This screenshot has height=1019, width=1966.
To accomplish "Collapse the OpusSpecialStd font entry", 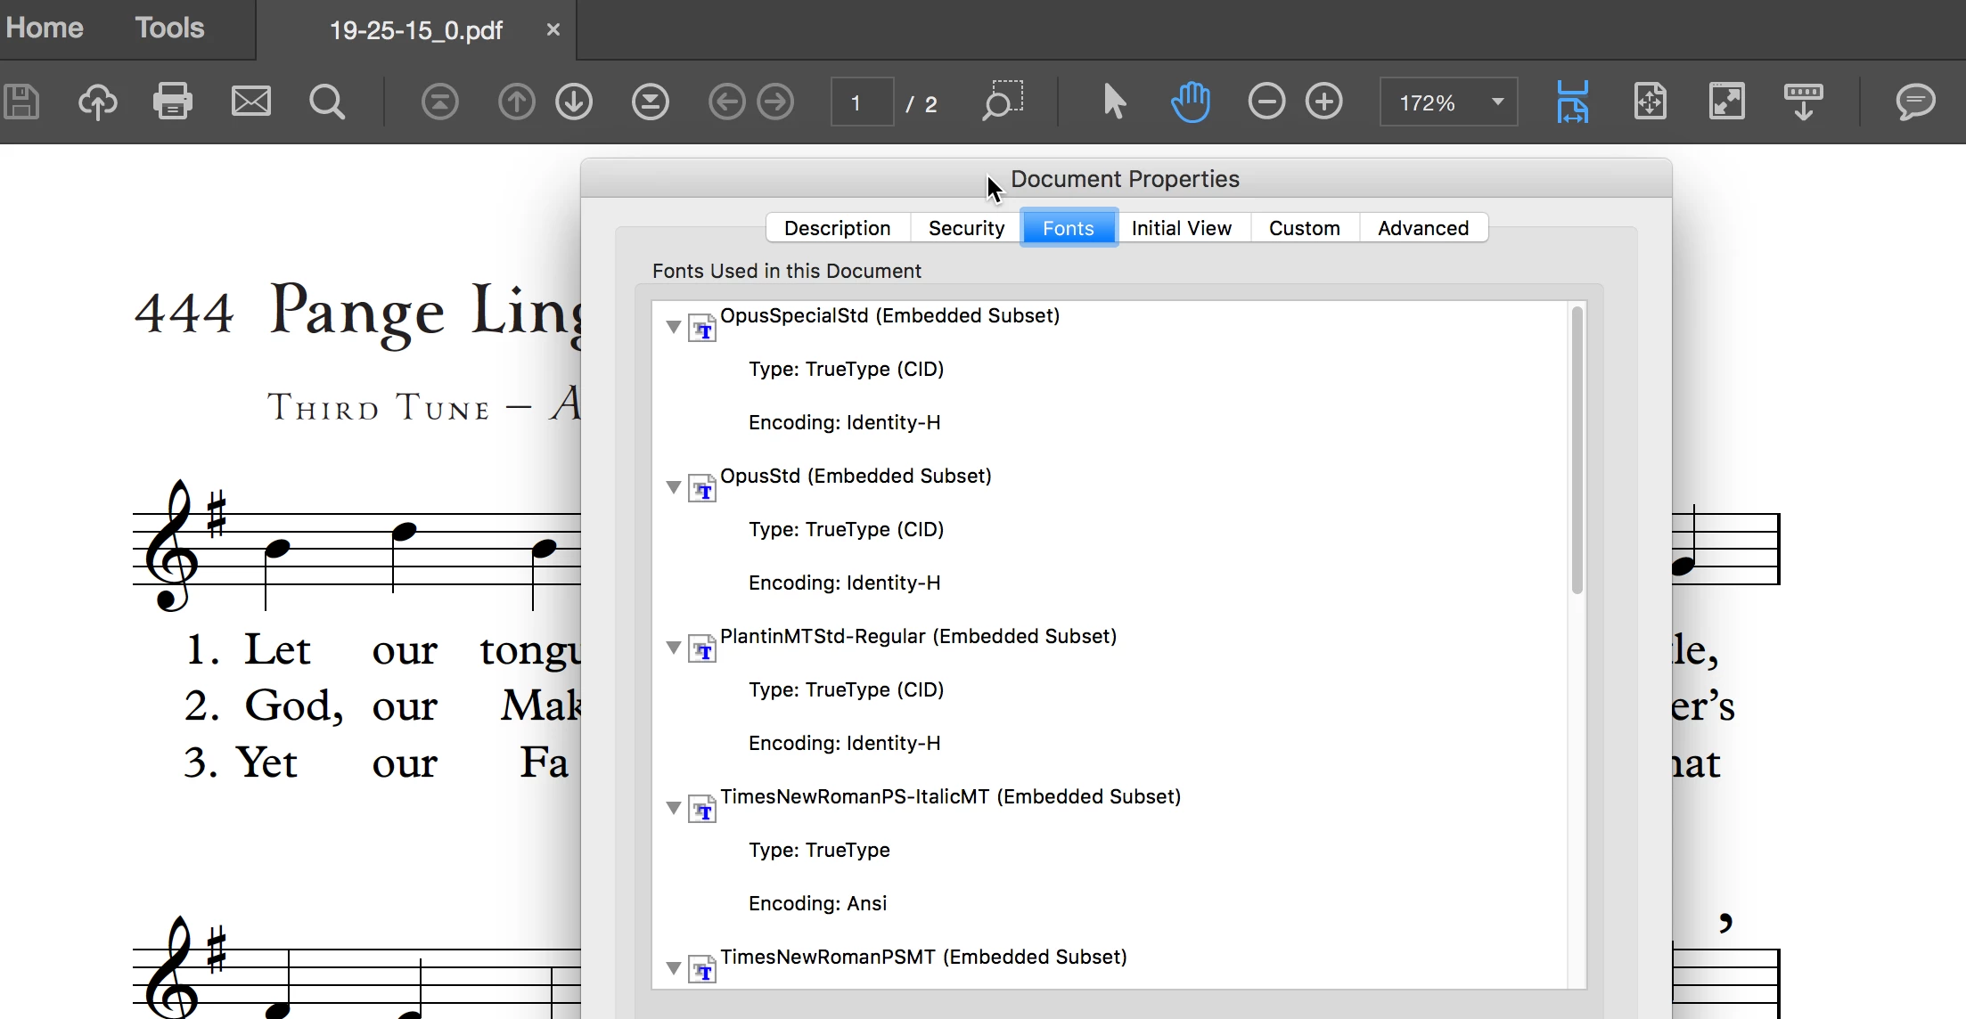I will 674,327.
